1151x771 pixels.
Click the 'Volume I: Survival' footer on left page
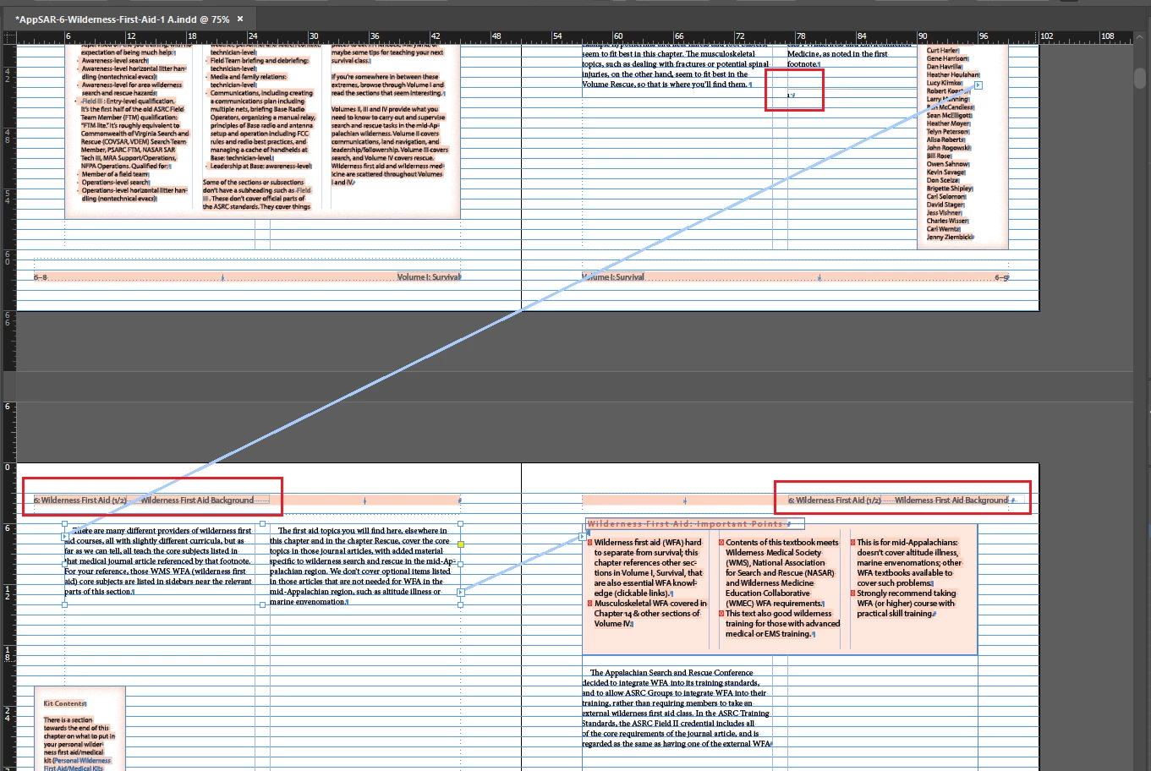coord(429,276)
